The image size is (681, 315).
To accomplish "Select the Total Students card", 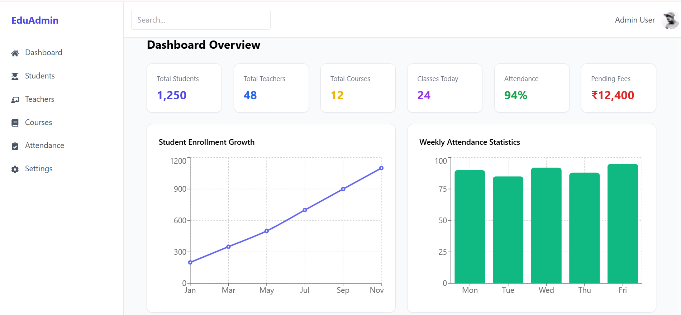I will coord(184,88).
